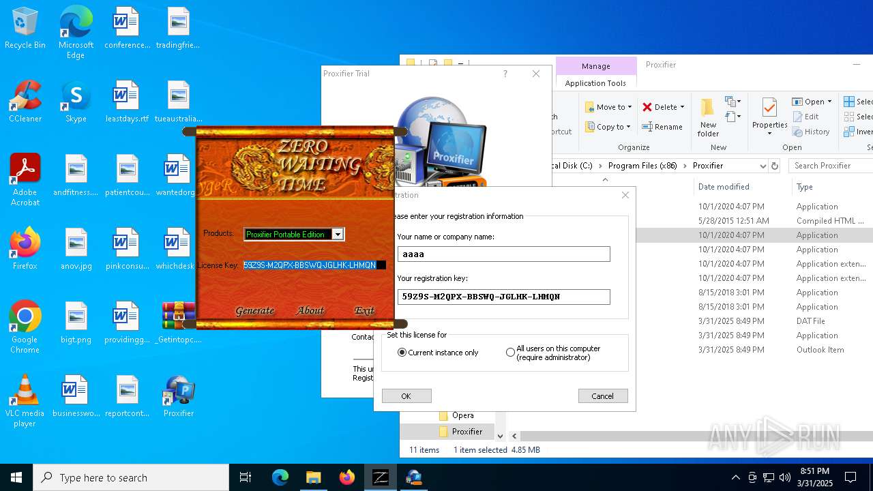Image resolution: width=873 pixels, height=491 pixels.
Task: Click the Windows taskbar search box
Action: pyautogui.click(x=131, y=477)
